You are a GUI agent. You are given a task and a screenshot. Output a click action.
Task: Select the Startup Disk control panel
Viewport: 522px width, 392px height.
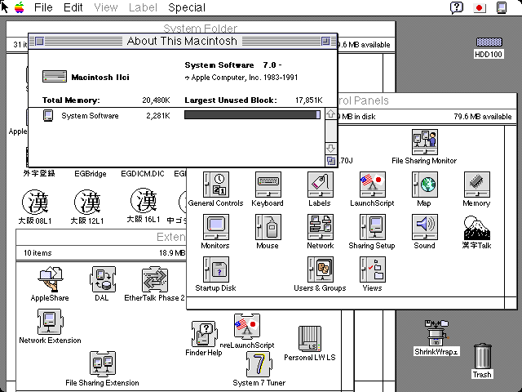(215, 269)
